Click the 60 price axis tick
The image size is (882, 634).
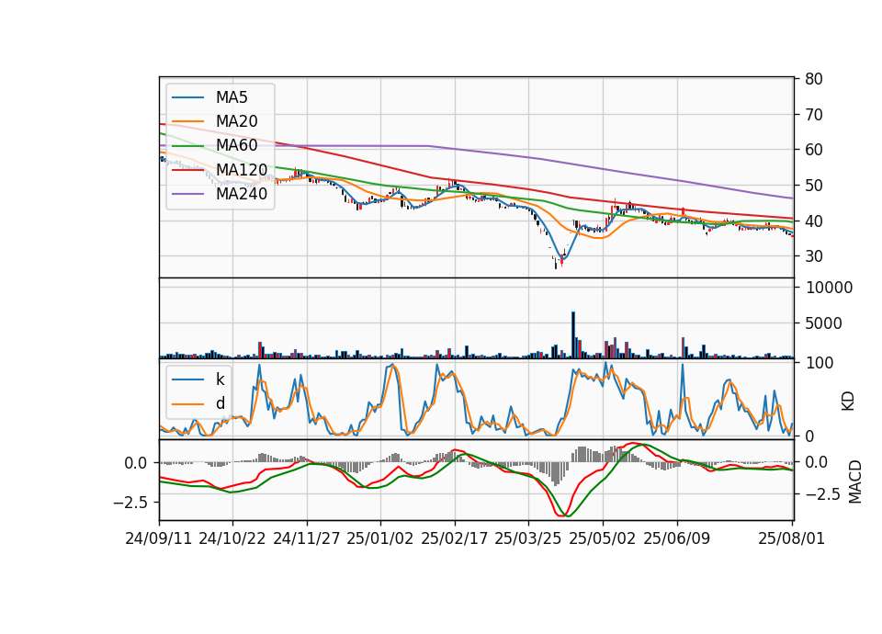813,150
